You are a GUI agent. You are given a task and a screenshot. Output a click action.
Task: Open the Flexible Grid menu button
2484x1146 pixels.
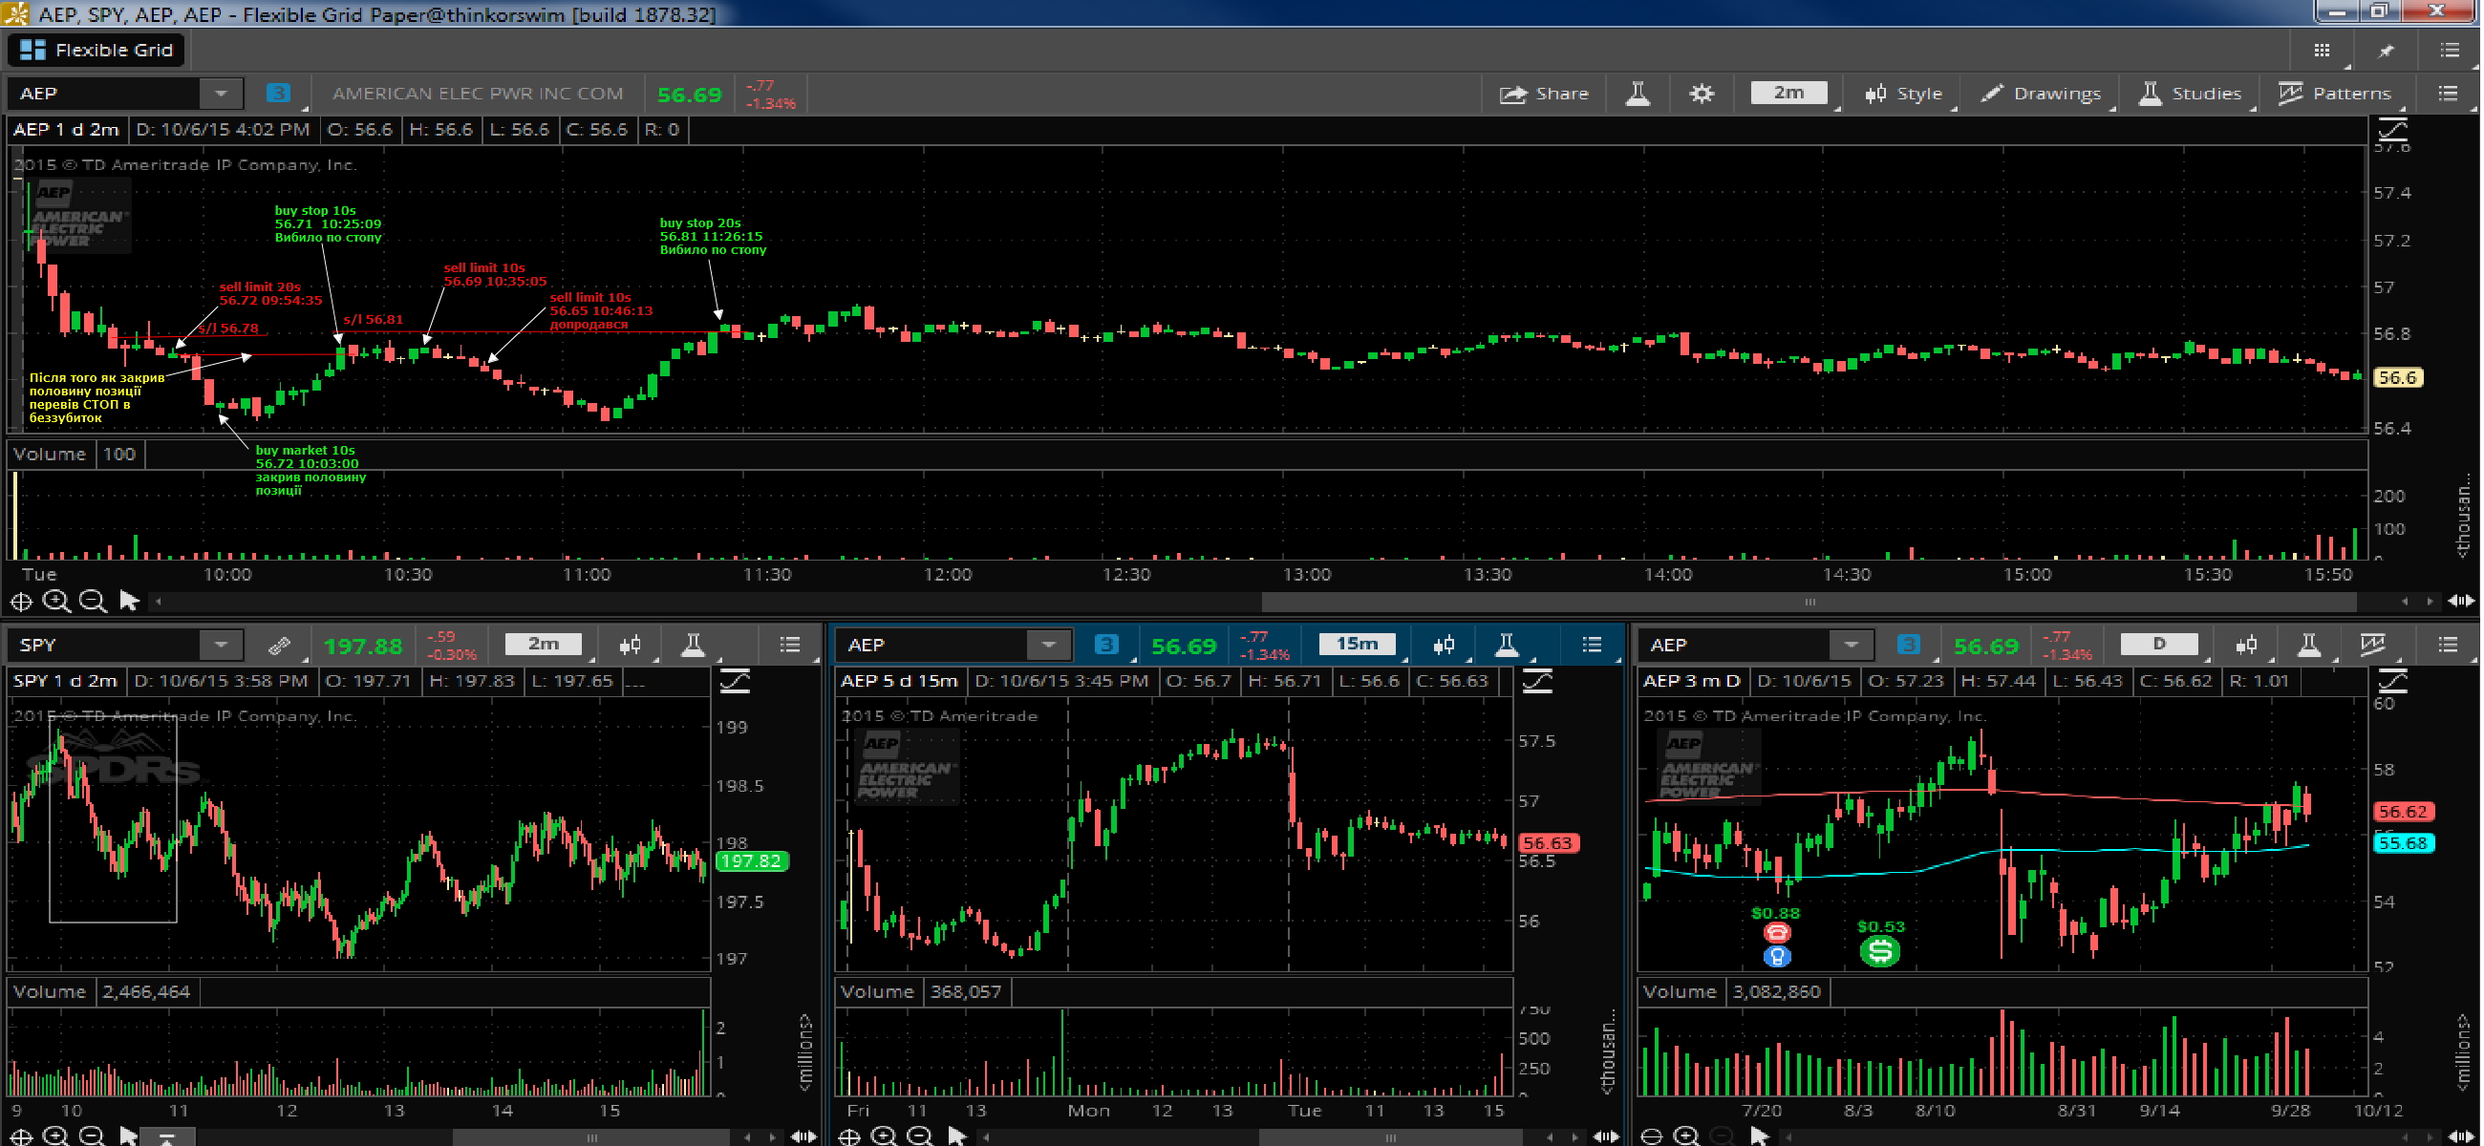click(x=96, y=50)
